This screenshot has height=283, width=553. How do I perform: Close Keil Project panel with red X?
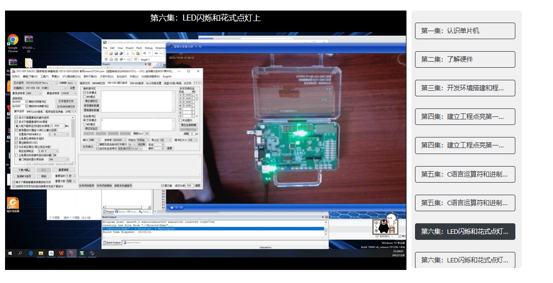coord(150,64)
